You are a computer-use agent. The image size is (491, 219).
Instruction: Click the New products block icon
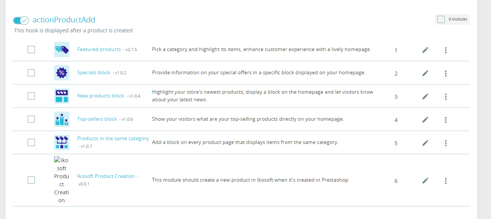(x=62, y=96)
